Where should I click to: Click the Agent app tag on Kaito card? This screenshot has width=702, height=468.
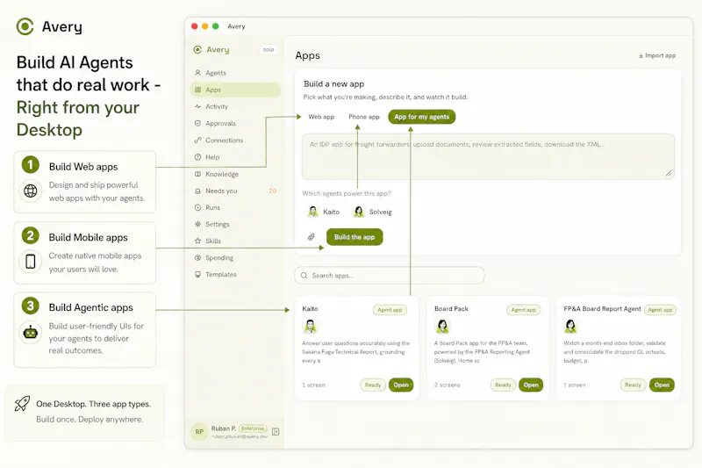click(390, 309)
